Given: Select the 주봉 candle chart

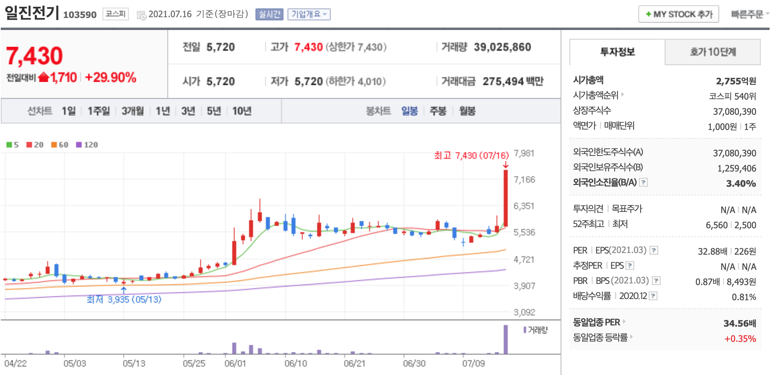Looking at the screenshot, I should [438, 111].
